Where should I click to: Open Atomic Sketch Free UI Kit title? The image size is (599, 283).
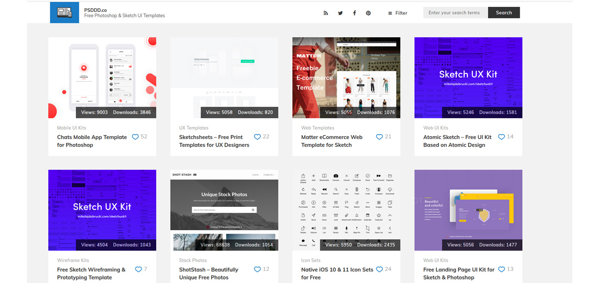tap(457, 141)
